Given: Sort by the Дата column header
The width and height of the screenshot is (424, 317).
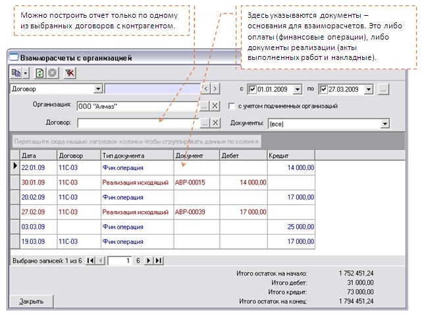Looking at the screenshot, I should coord(38,156).
